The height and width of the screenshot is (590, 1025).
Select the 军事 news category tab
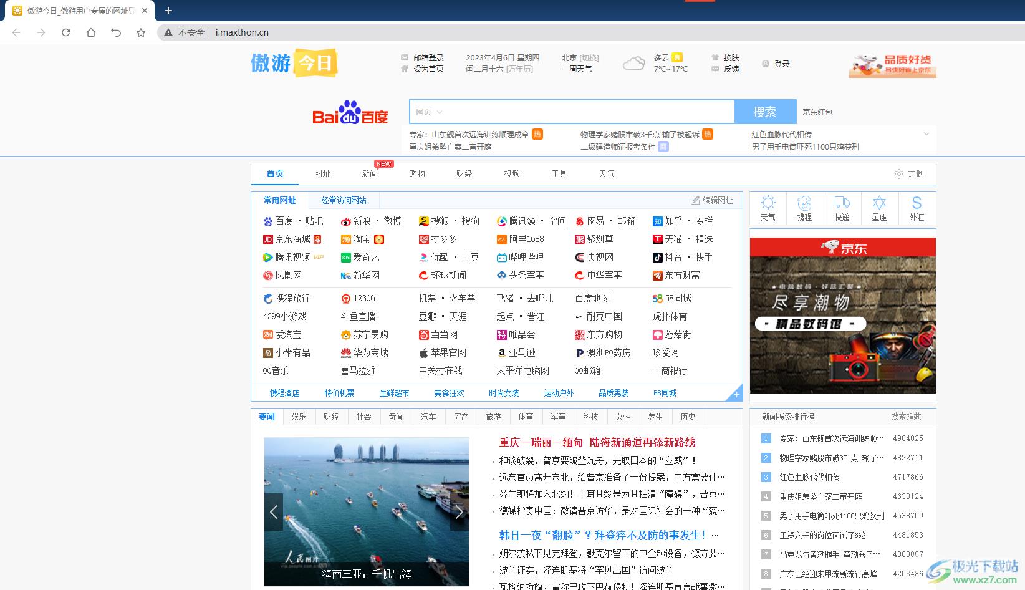pos(559,417)
